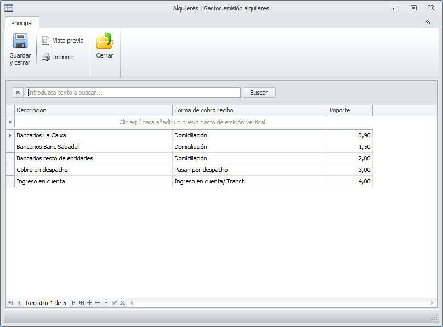443x327 pixels.
Task: Click the Guardar y cerrar floppy icon
Action: click(x=20, y=41)
